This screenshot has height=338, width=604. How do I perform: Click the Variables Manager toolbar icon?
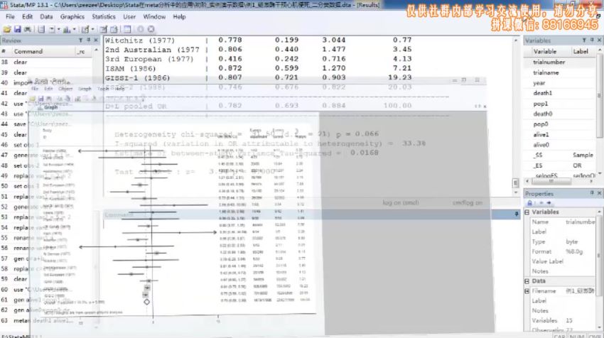(127, 29)
